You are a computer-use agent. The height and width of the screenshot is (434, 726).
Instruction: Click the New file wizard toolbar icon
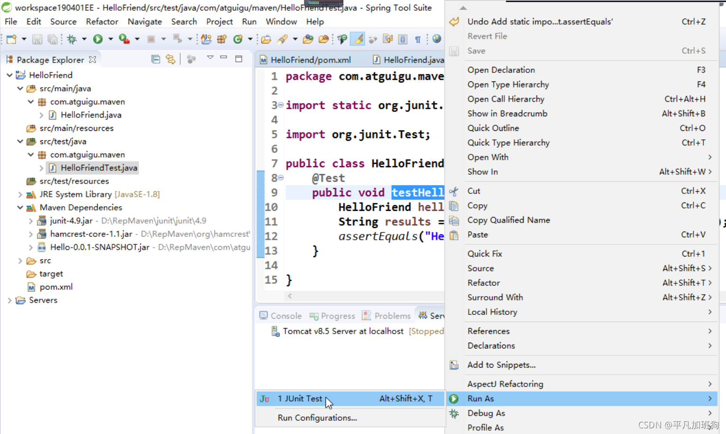tap(12, 39)
